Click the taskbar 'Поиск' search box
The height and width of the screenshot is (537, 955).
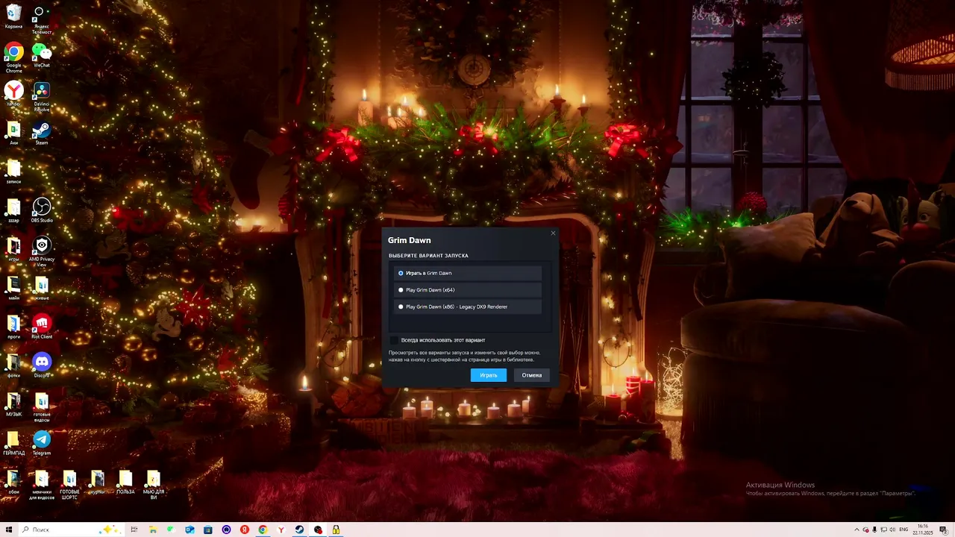click(x=71, y=530)
